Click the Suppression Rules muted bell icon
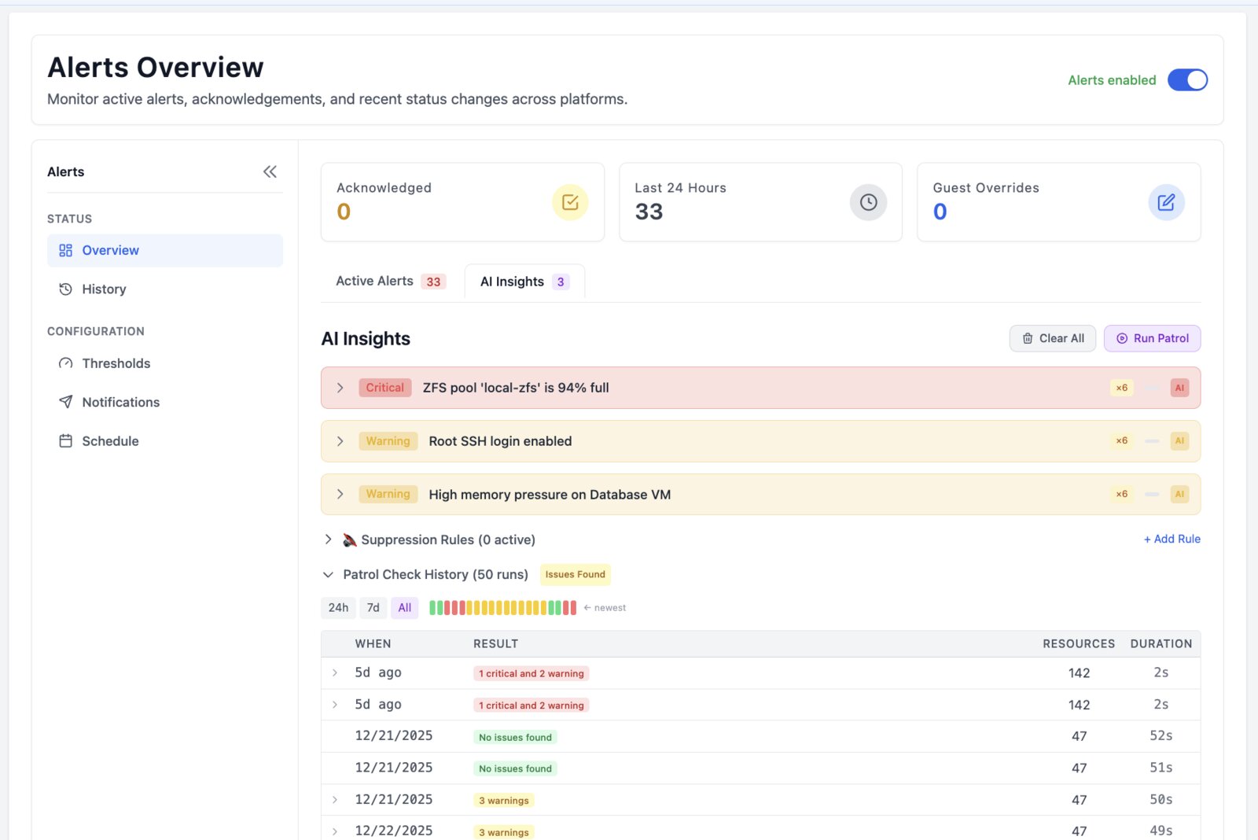This screenshot has width=1258, height=840. coord(350,540)
